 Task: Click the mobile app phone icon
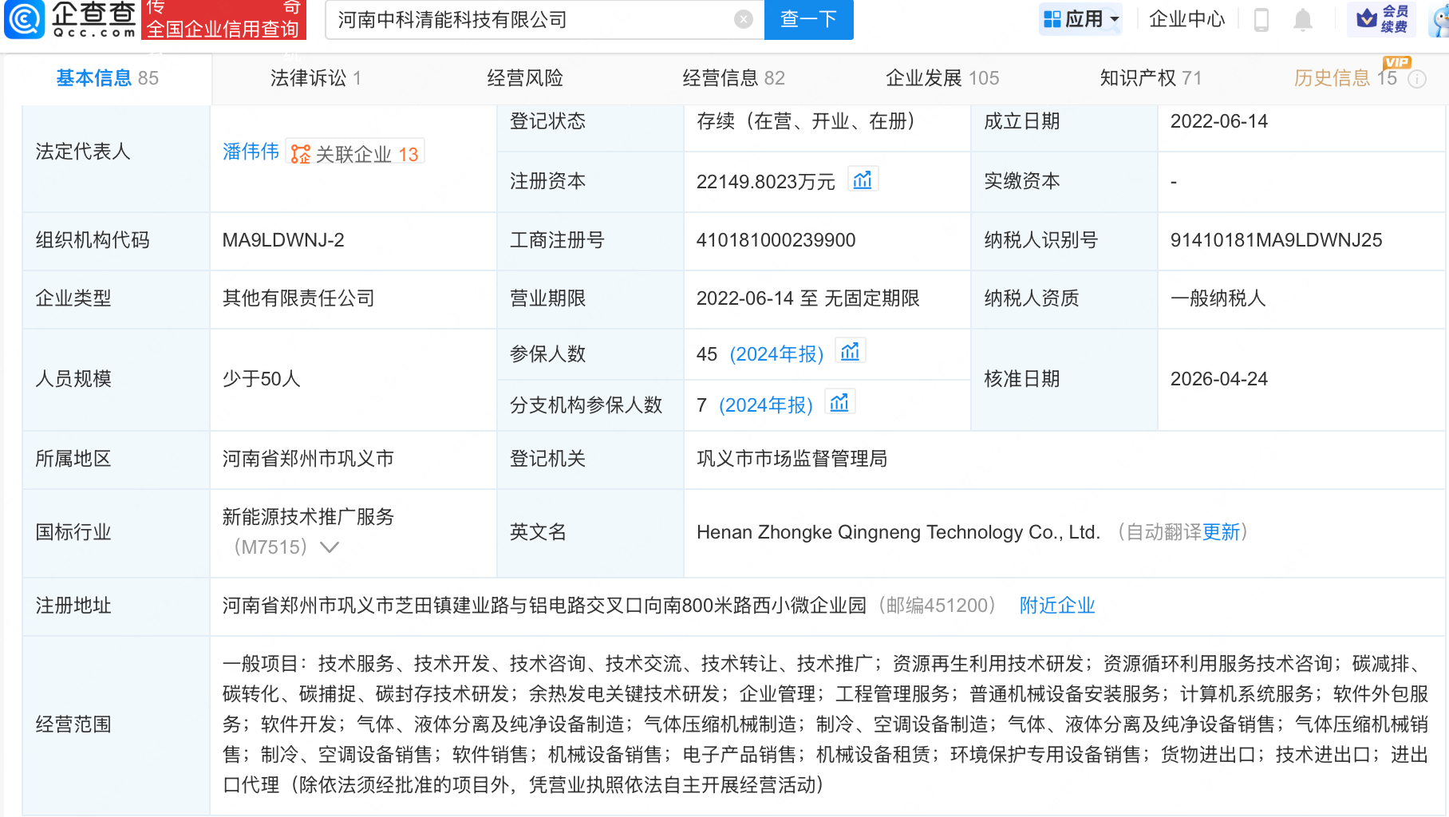click(x=1261, y=20)
